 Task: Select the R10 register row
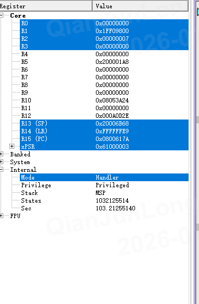pyautogui.click(x=104, y=100)
